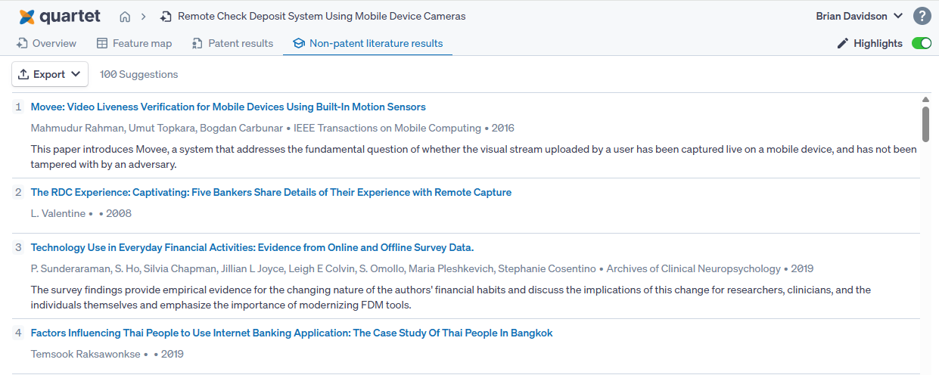Open Technology Use in Everyday Financial Activities
Screen dimensions: 939x375
pyautogui.click(x=252, y=248)
